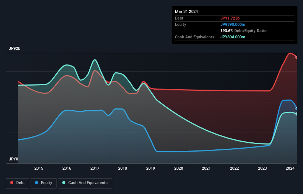This screenshot has height=194, width=303.
Task: Click the 2019 x-axis label
Action: 151,168
